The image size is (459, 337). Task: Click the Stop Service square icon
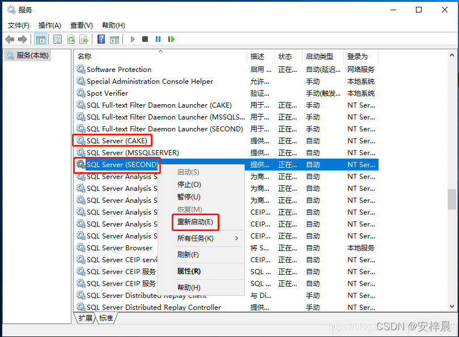[146, 39]
